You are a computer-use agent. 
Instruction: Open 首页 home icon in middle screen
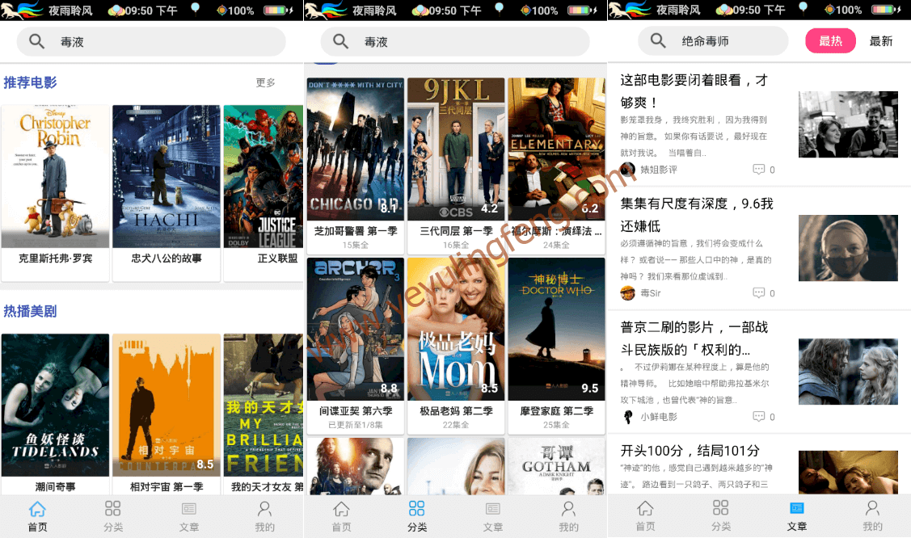tap(341, 509)
